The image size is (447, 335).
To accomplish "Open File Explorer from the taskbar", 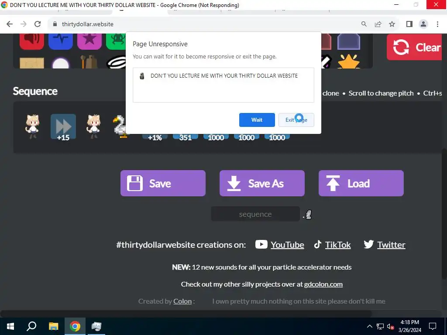I will tap(53, 326).
